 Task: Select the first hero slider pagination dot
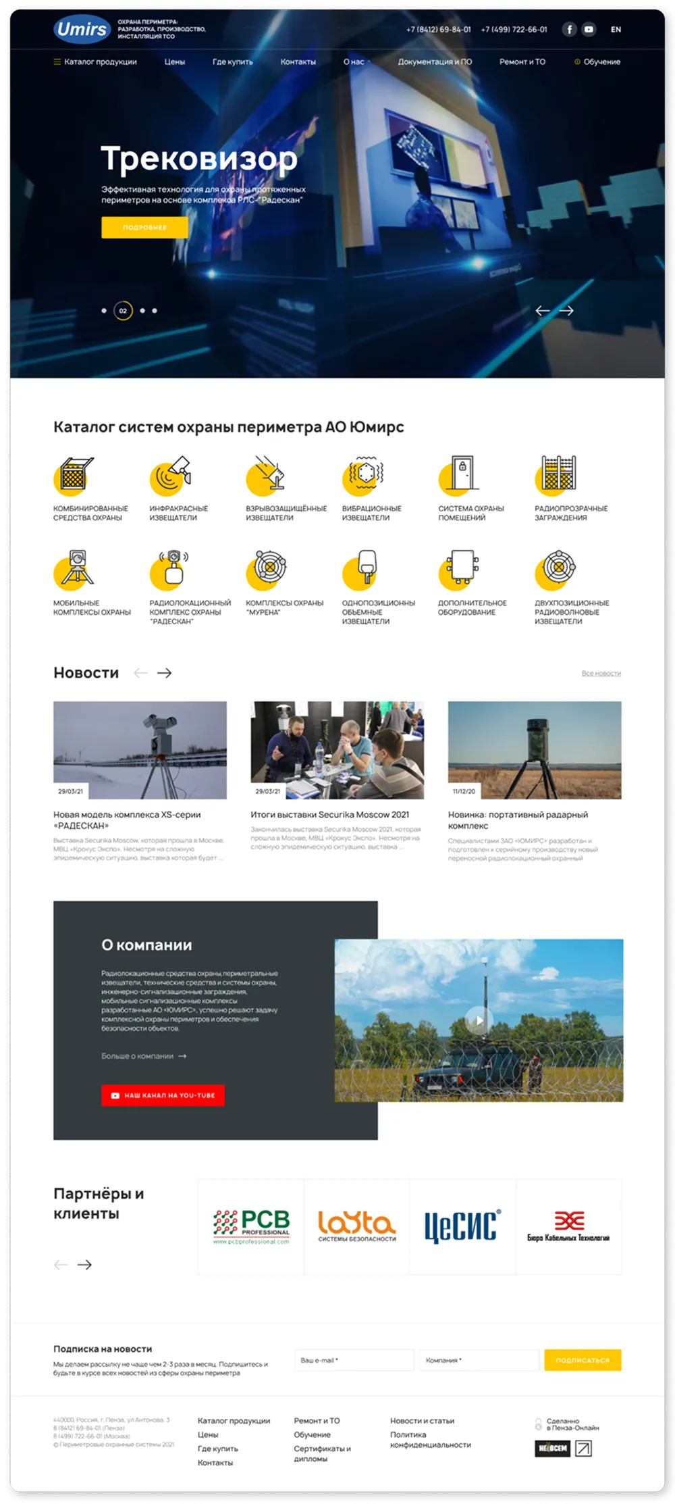point(104,311)
